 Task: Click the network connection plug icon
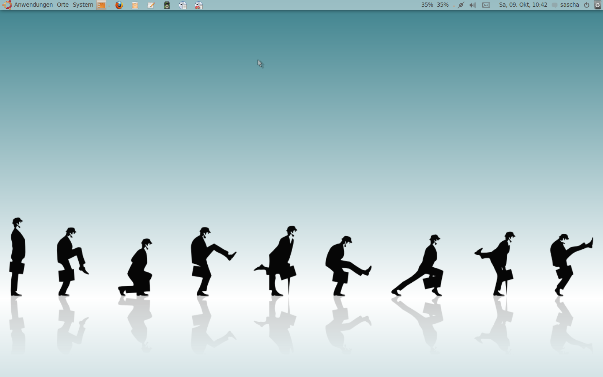pyautogui.click(x=461, y=5)
